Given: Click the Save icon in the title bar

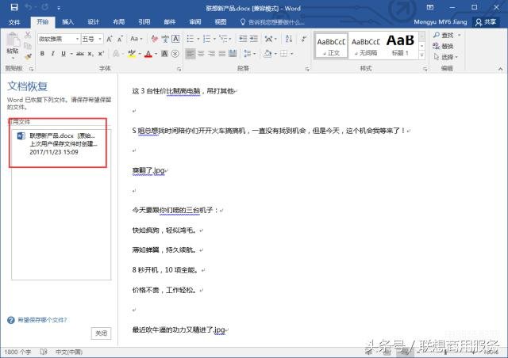Looking at the screenshot, I should (x=14, y=7).
